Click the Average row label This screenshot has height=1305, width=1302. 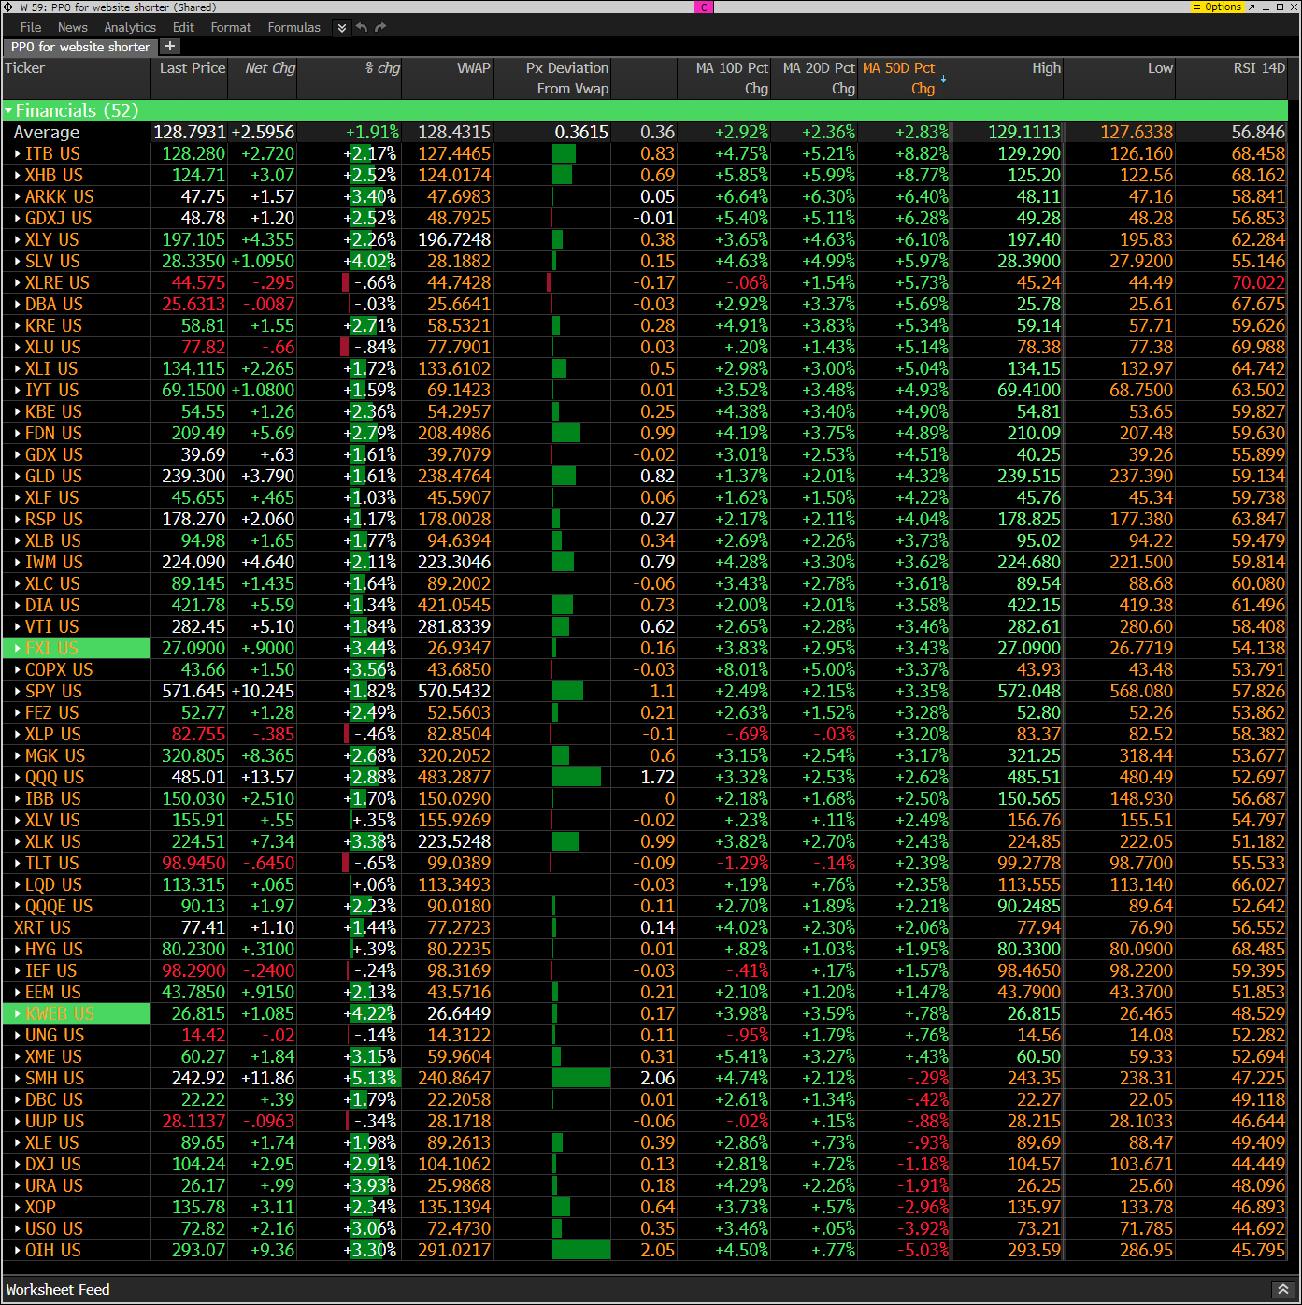[x=46, y=132]
